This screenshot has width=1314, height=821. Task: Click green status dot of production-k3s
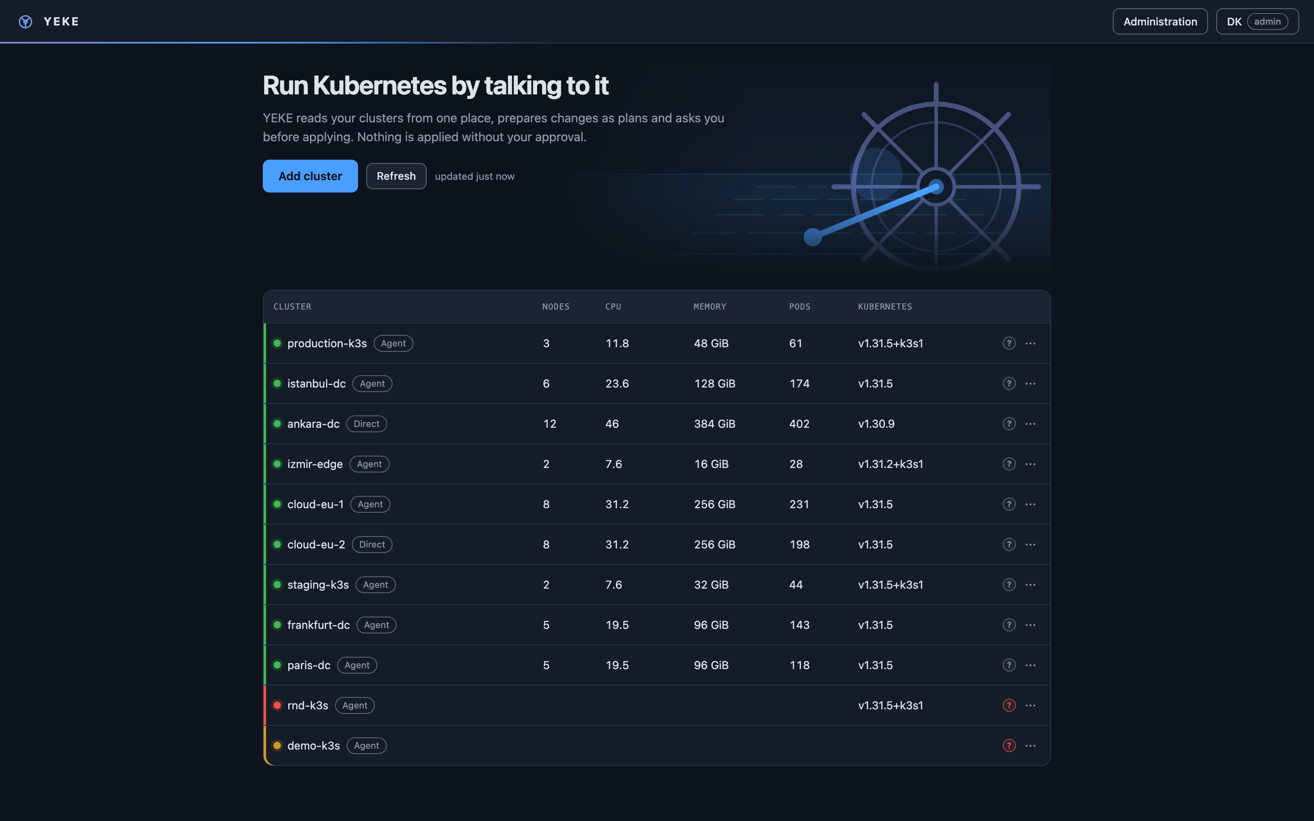tap(277, 343)
